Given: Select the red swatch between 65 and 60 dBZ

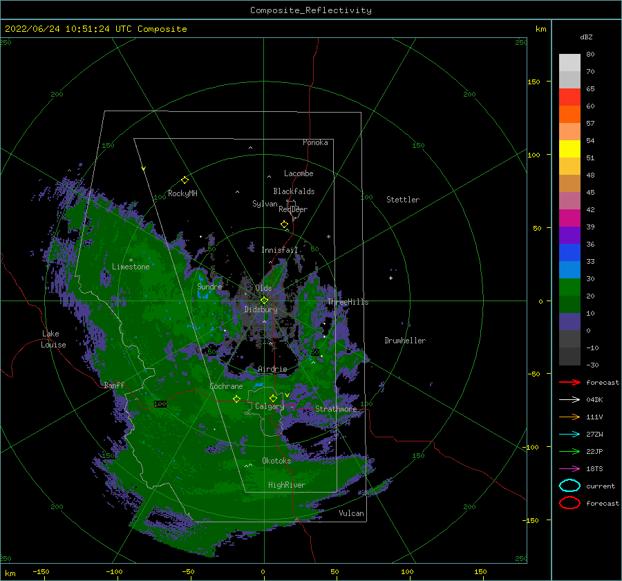Looking at the screenshot, I should coord(569,97).
